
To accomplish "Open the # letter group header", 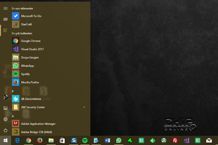I will pos(13,91).
